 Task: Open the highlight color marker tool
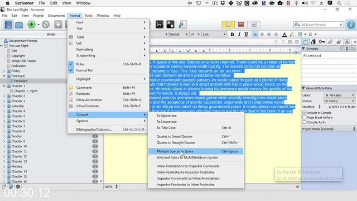(x=292, y=35)
